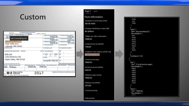Image resolution: width=189 pixels, height=106 pixels.
Task: Click "Confidence": 0.53 line in JSON output
Action: point(136,56)
